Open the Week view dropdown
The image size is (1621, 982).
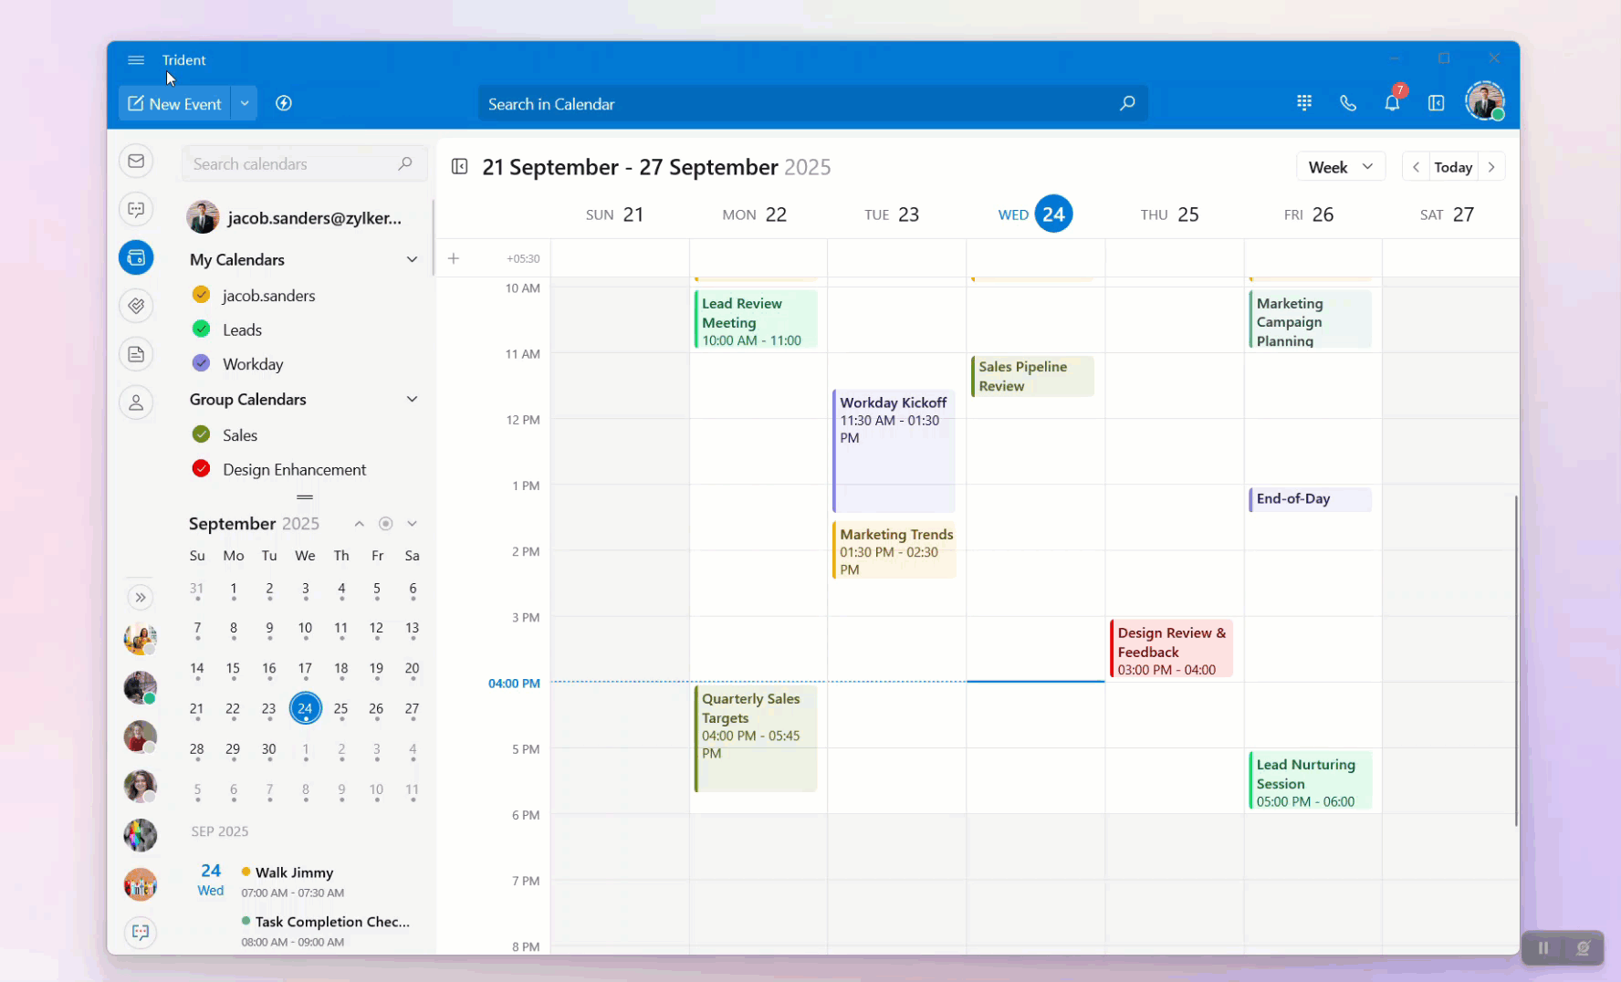[x=1341, y=167]
